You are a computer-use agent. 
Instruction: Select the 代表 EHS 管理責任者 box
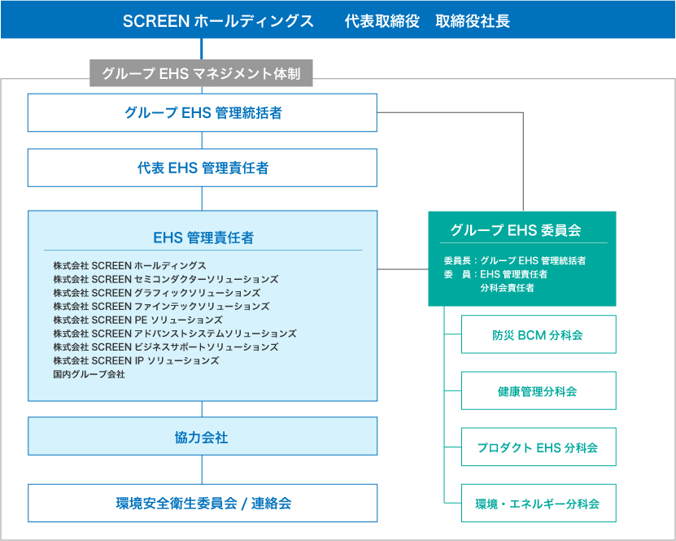203,168
